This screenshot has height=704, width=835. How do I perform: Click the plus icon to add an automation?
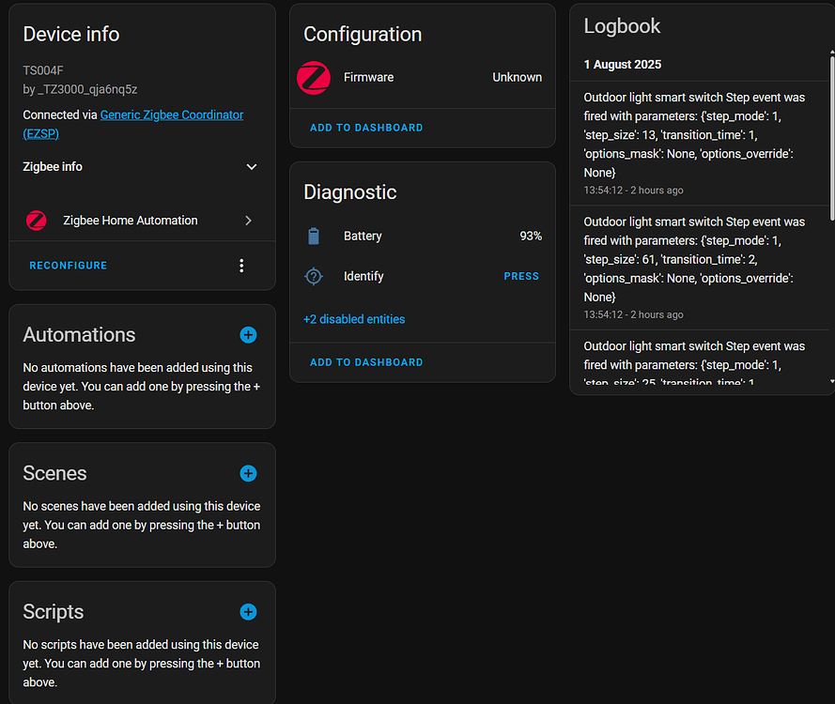(248, 334)
